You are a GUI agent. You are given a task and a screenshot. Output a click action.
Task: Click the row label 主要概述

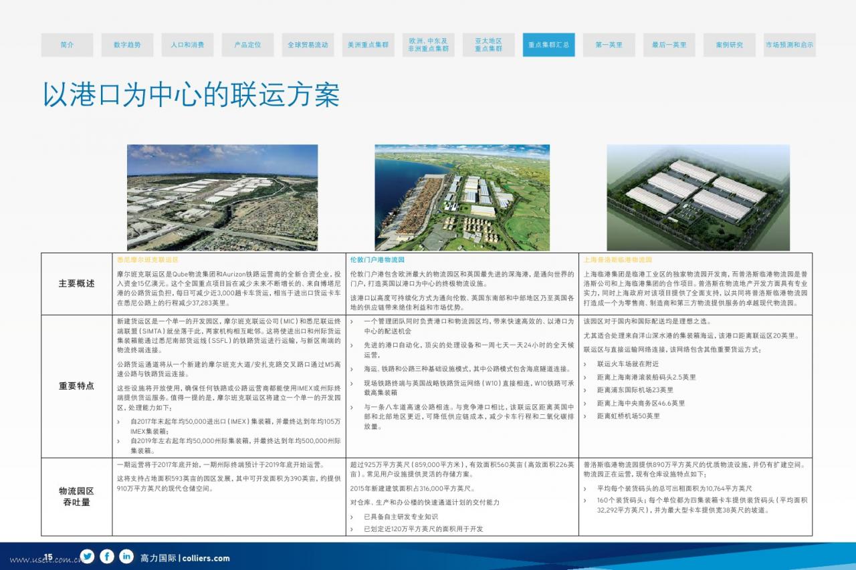76,283
